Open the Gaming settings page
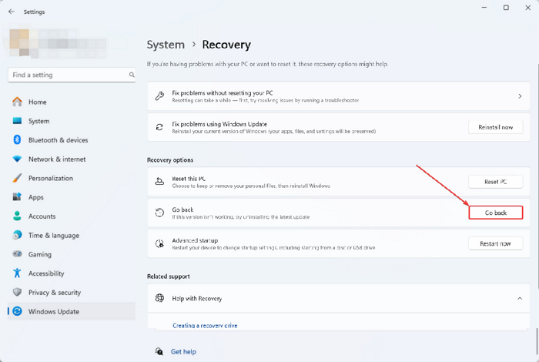539x362 pixels. pyautogui.click(x=40, y=254)
